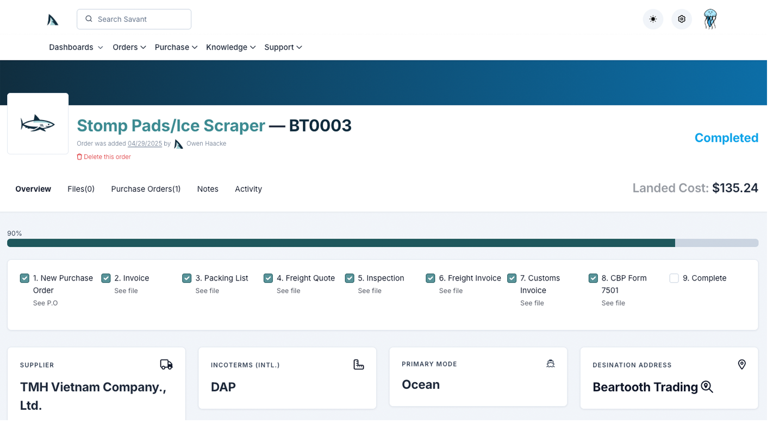Screen dimensions: 773x424
Task: Switch to the Purchase Orders tab
Action: [x=146, y=189]
